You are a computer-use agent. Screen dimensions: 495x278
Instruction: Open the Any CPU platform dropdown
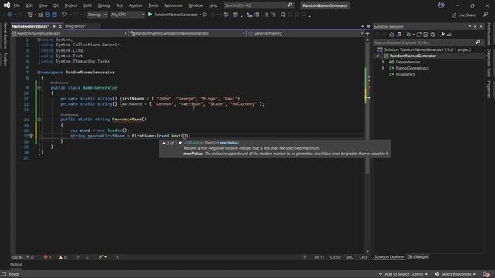(x=128, y=15)
